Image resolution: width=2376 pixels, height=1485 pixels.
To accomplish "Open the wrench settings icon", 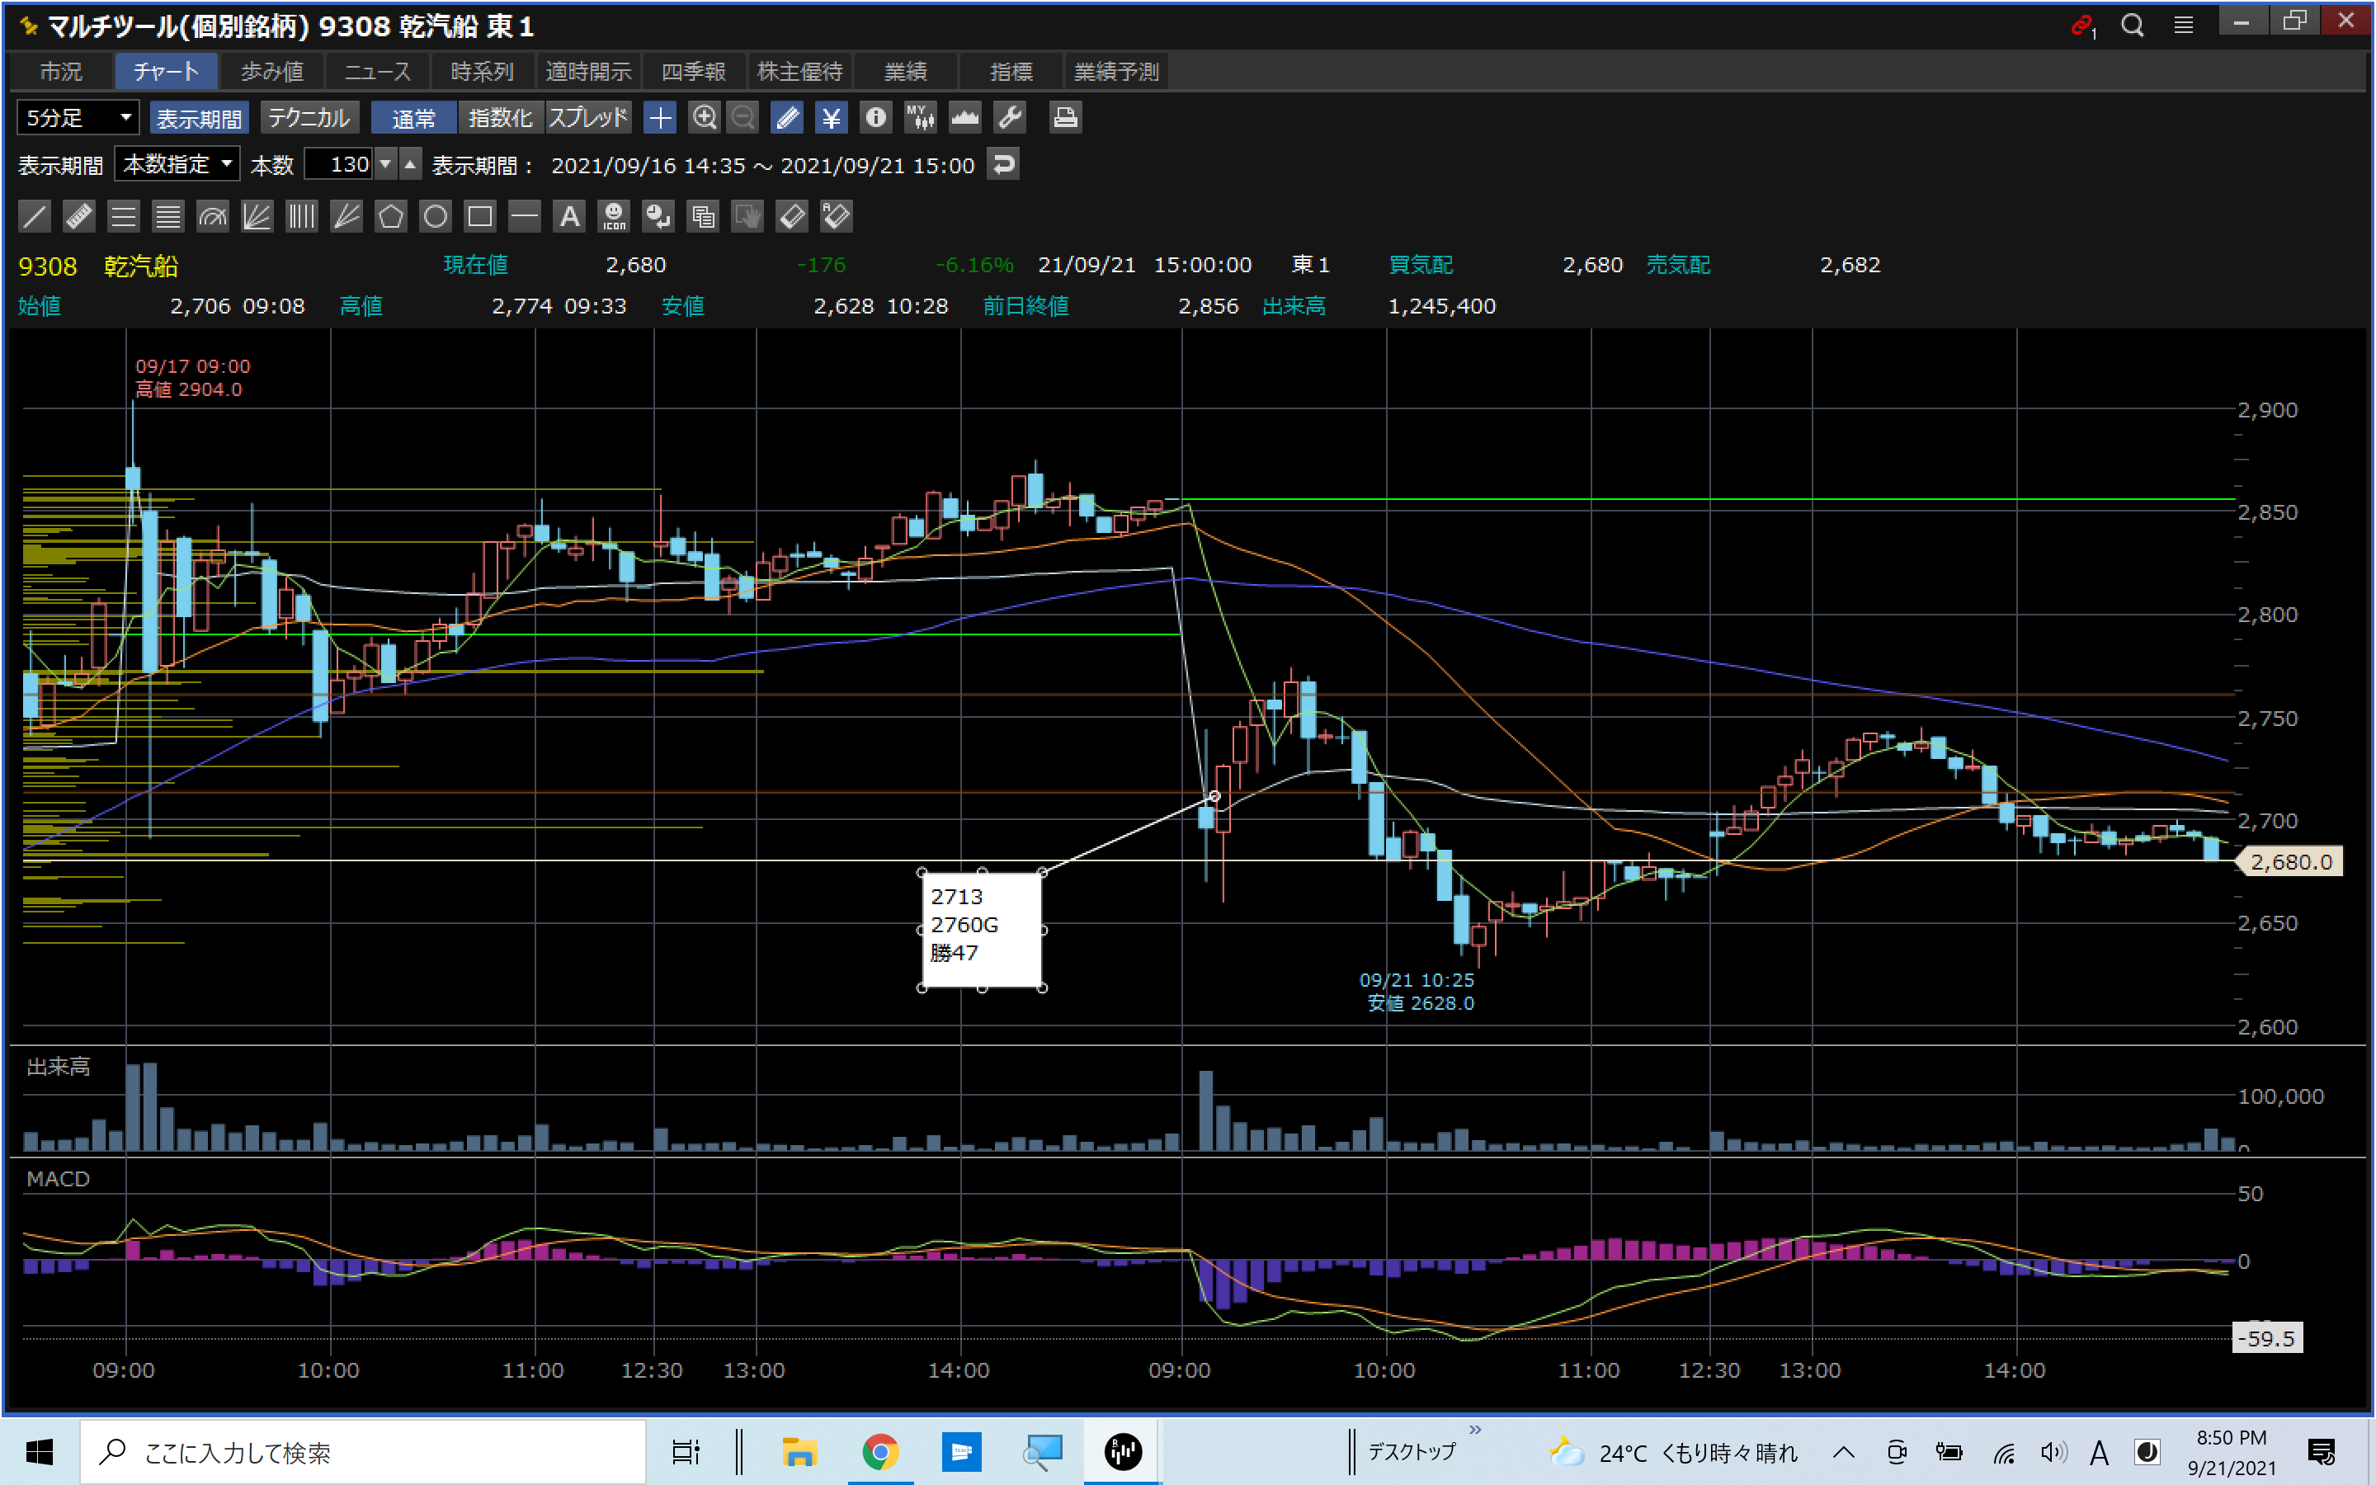I will (1009, 118).
